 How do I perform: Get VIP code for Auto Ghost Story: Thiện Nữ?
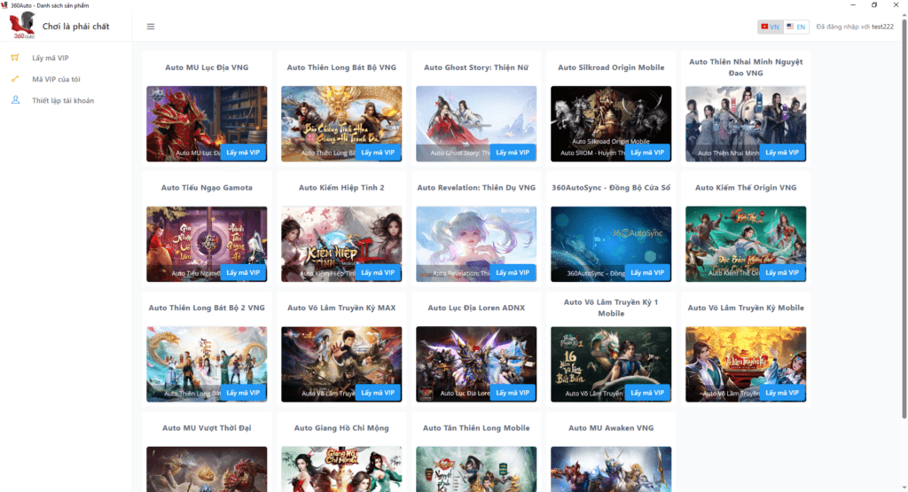click(513, 152)
